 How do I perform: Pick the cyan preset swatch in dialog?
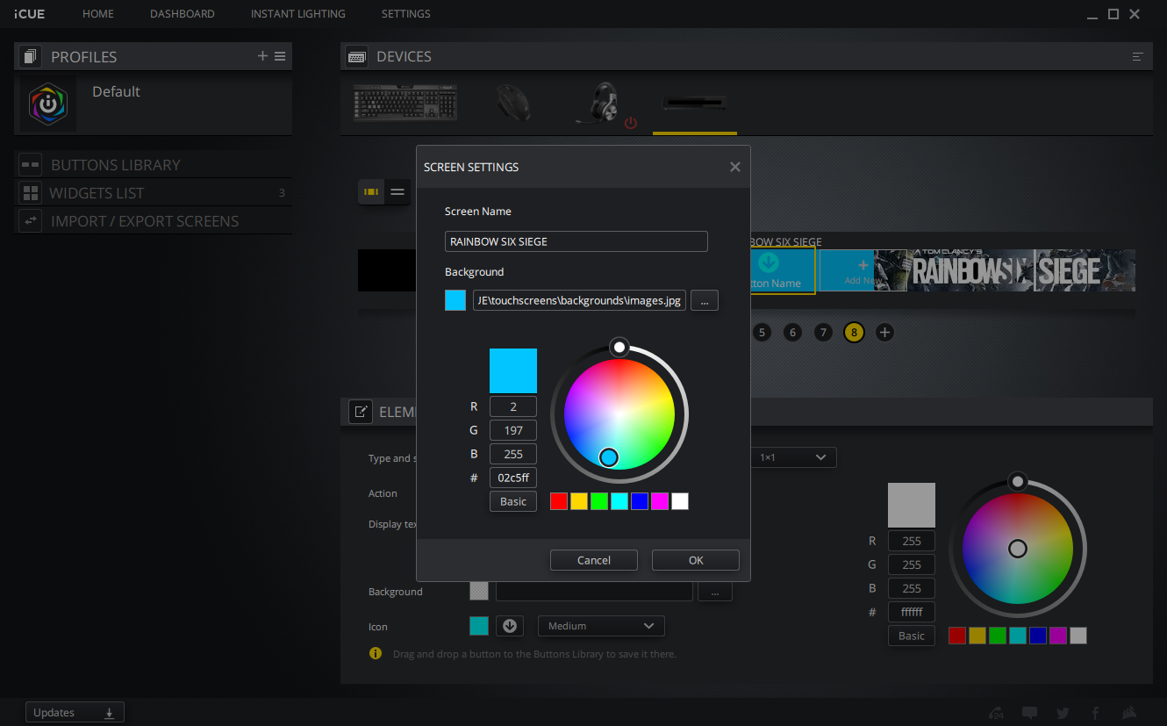[x=619, y=501]
